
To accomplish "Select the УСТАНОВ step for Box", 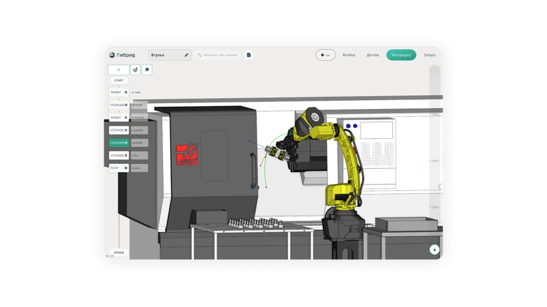I will click(119, 155).
